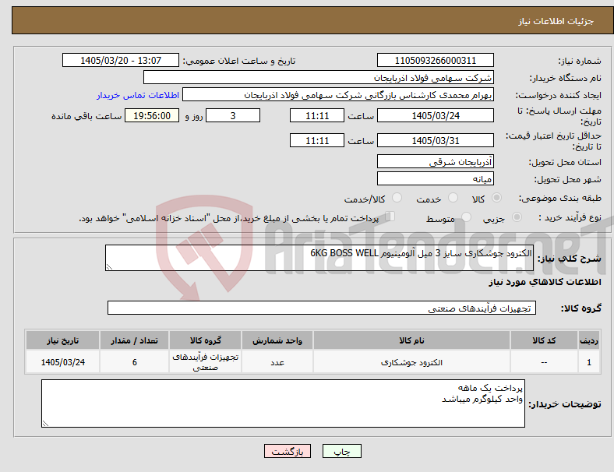Click the remaining days field showing 3
This screenshot has width=614, height=472.
[233, 115]
